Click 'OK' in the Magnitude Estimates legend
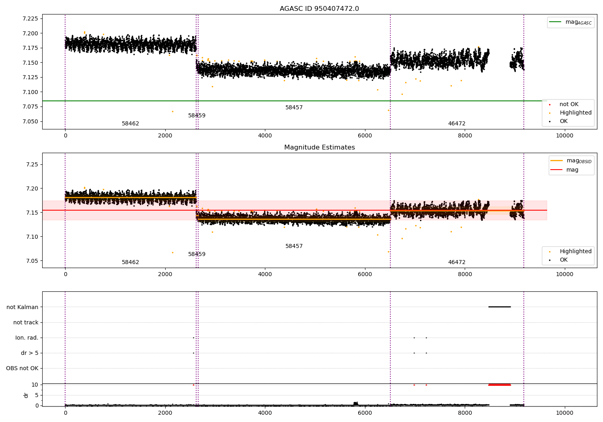Screen dimensions: 603x422 [x=564, y=260]
